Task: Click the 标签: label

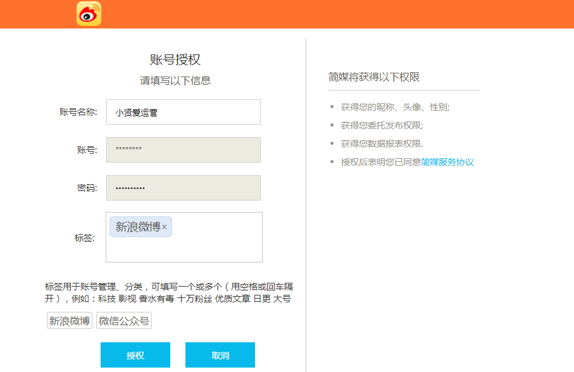Action: click(85, 238)
